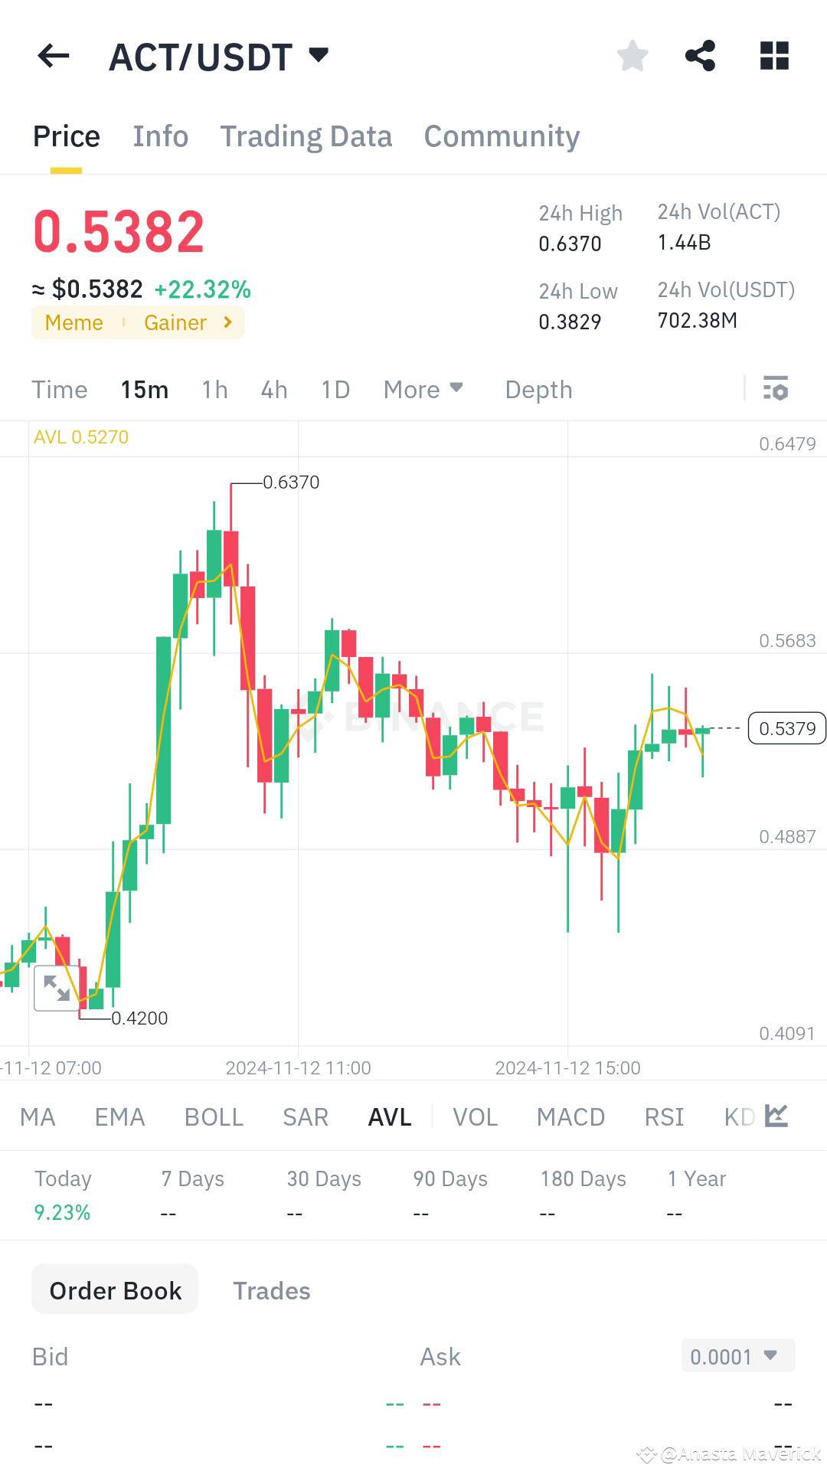
Task: Expand the More timeframe dropdown
Action: pos(422,390)
